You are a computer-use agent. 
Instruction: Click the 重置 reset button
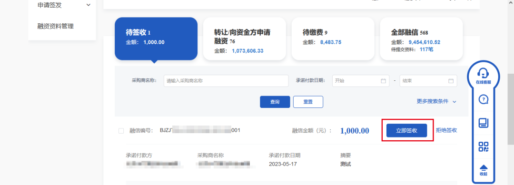(x=308, y=102)
